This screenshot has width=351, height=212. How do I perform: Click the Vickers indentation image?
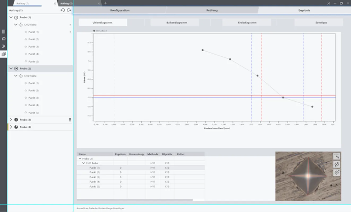308,176
